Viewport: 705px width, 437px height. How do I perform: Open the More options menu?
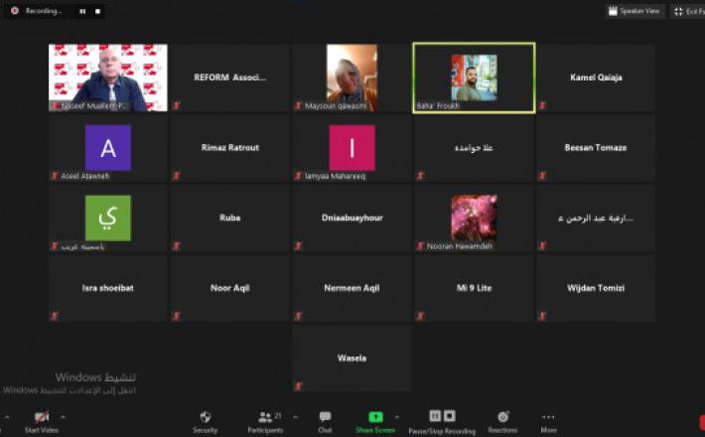pos(548,417)
